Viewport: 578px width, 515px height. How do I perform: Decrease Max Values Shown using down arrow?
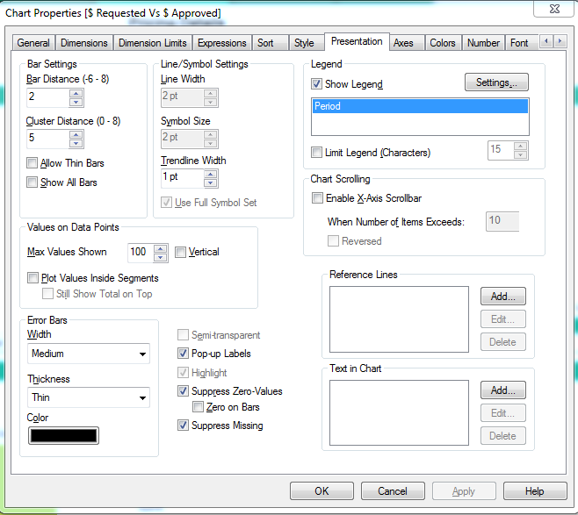[x=161, y=257]
